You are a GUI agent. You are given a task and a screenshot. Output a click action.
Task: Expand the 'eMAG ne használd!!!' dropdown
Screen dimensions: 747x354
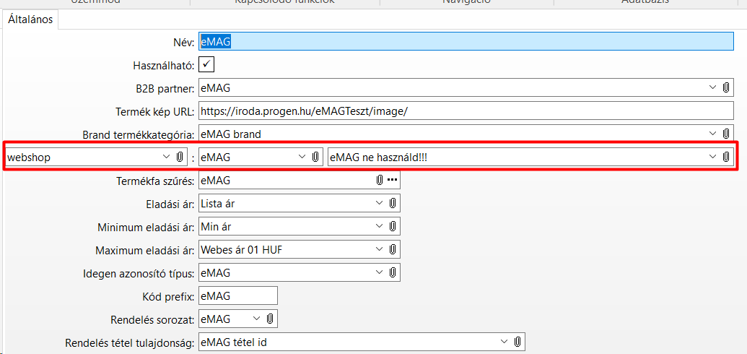712,157
